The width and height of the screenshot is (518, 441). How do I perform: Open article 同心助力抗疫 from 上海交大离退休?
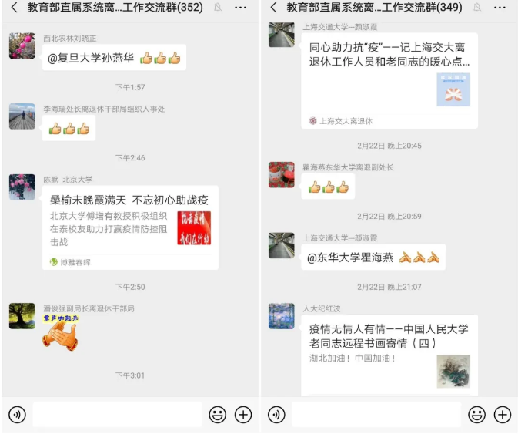tap(389, 81)
